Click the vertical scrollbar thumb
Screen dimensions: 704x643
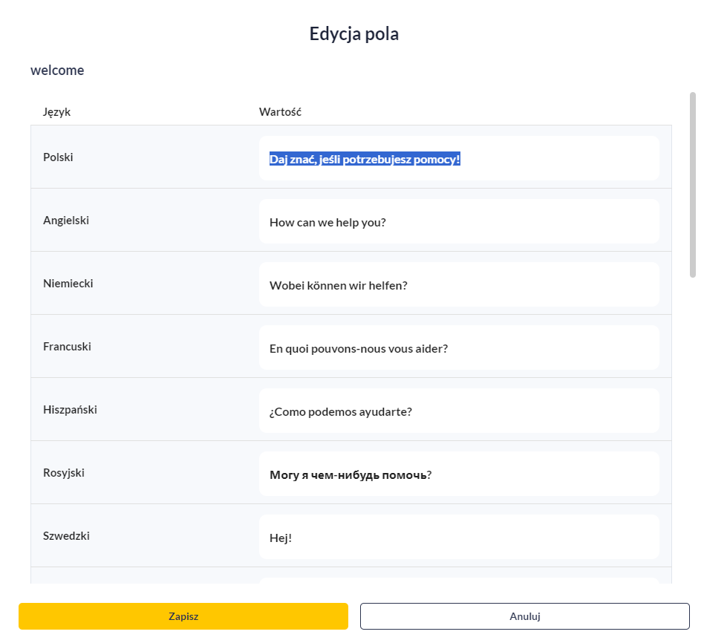693,185
